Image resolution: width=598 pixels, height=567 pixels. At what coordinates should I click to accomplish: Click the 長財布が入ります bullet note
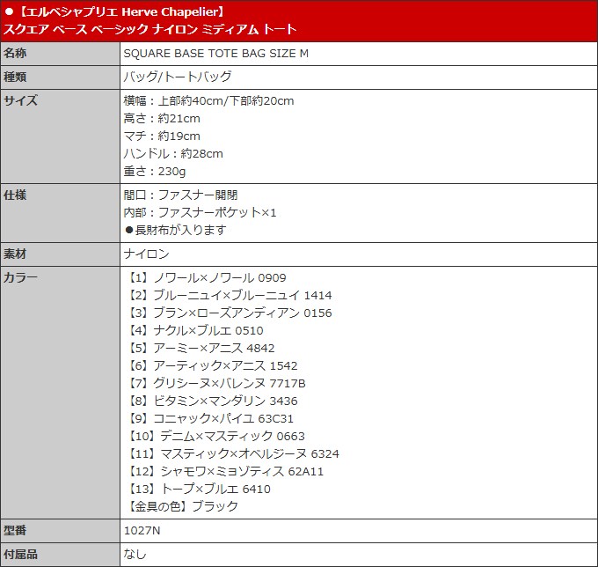click(175, 230)
